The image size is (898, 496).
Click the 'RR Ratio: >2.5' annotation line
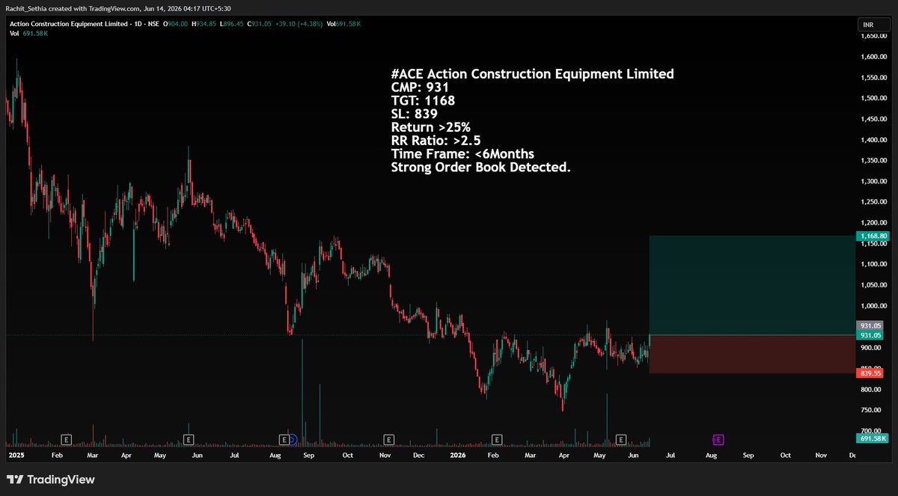pos(437,141)
